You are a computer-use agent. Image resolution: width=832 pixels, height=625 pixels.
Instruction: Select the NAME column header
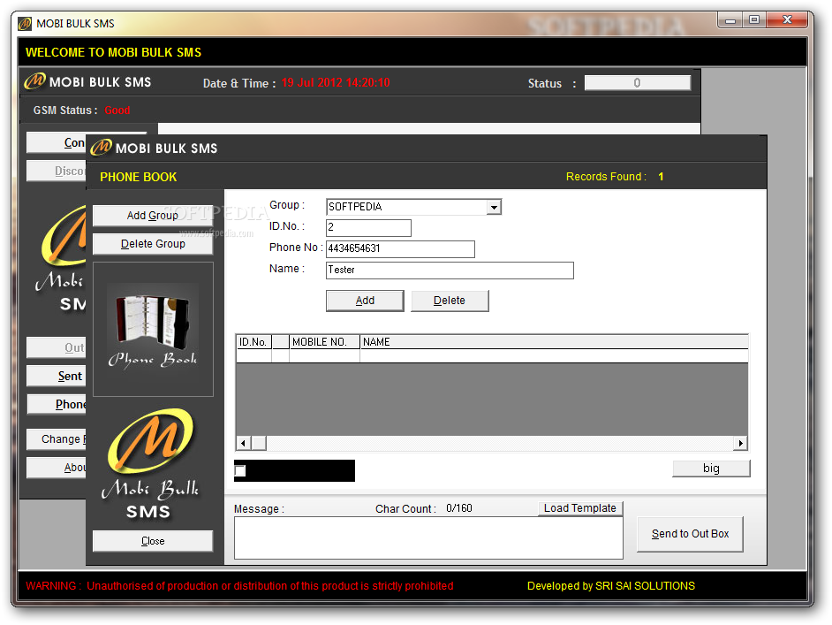point(554,342)
